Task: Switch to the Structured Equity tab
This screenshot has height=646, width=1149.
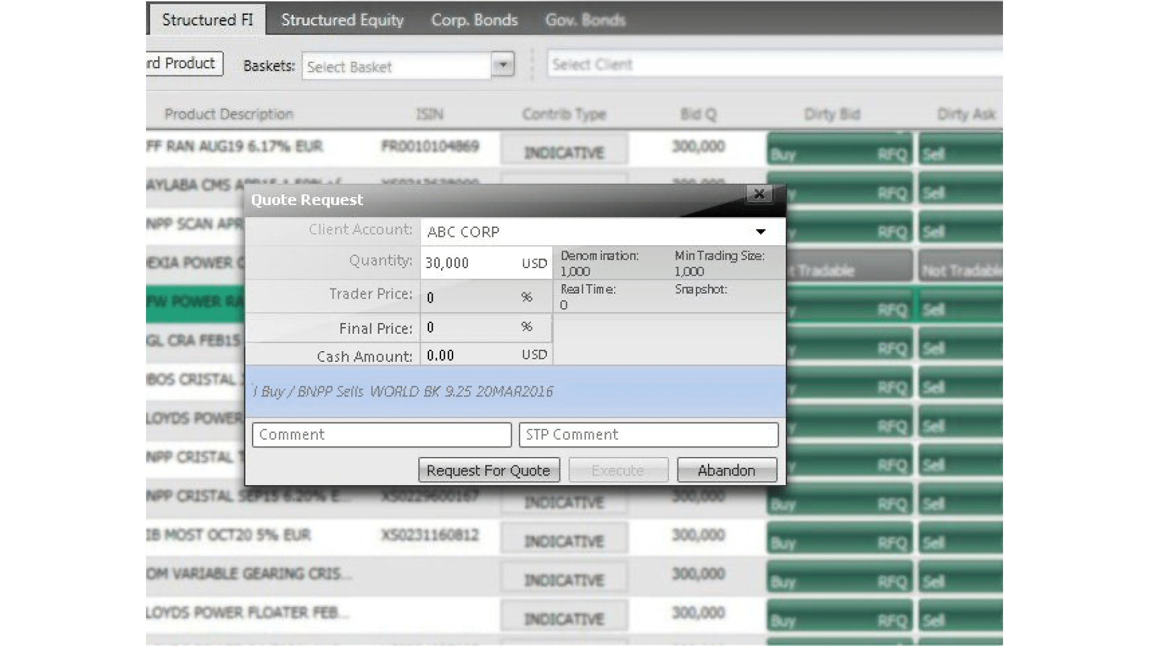Action: (x=342, y=20)
